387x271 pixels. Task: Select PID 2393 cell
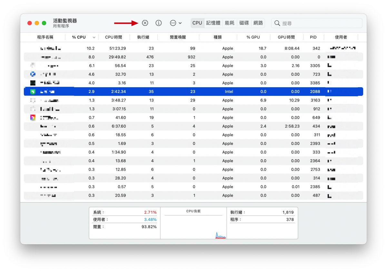click(315, 144)
